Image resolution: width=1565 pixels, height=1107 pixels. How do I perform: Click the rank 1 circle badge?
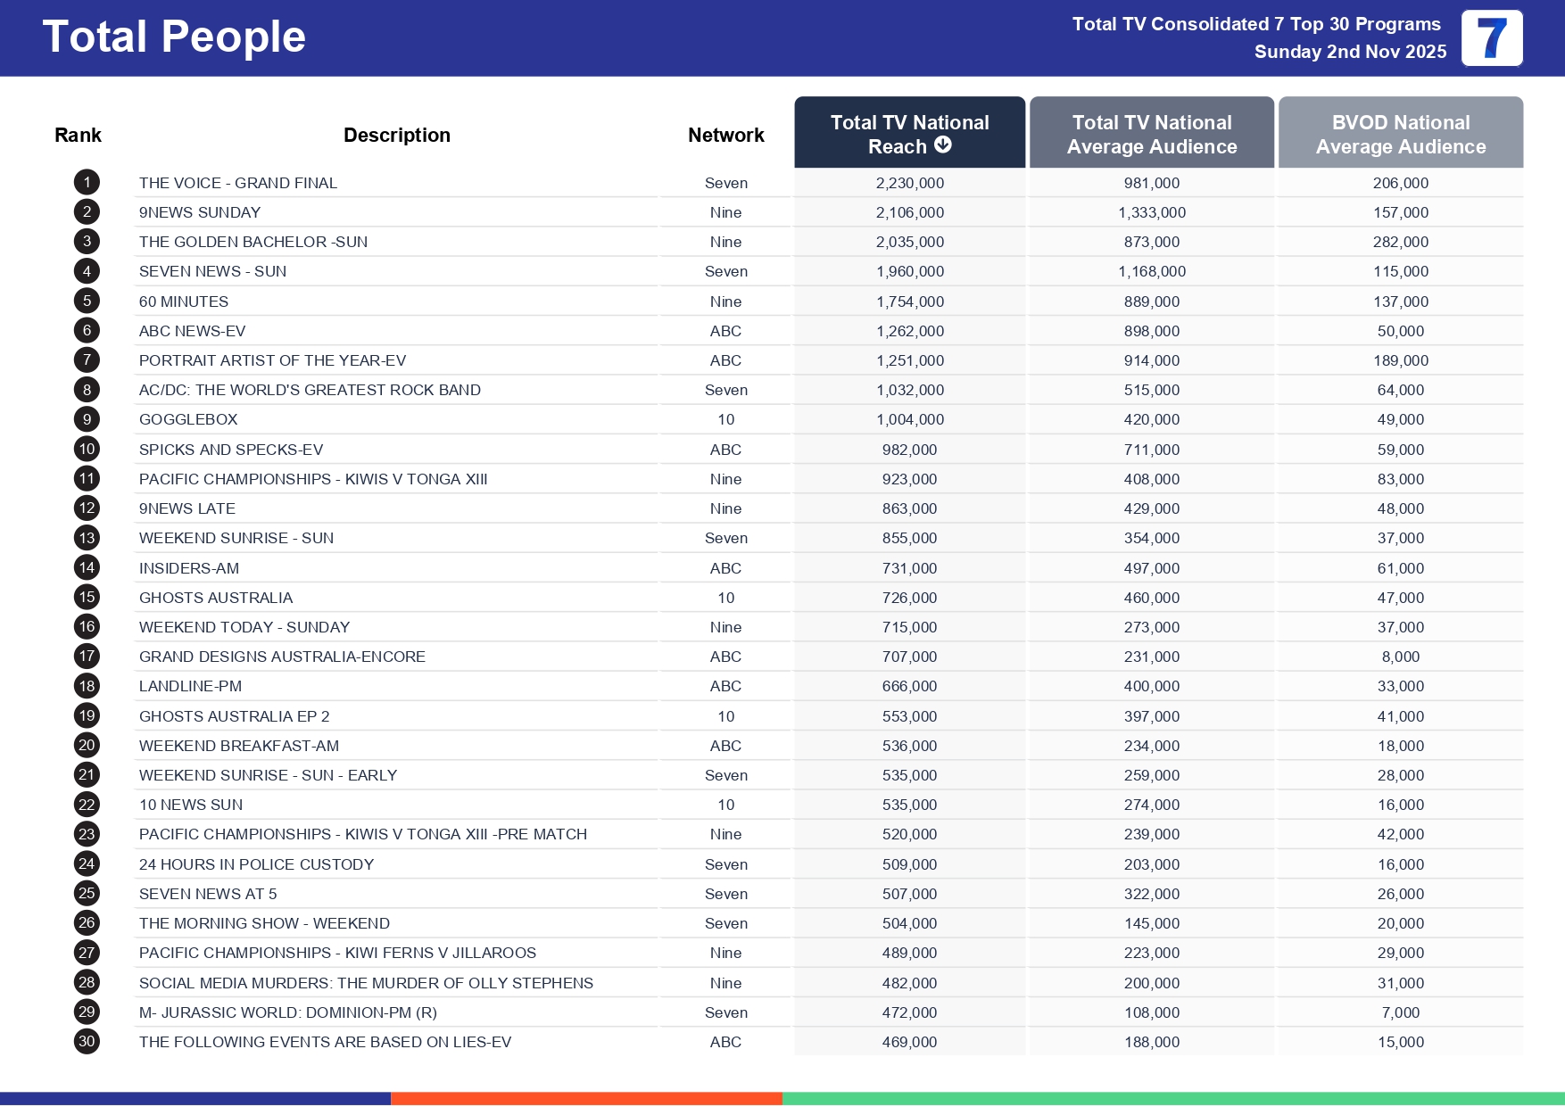(87, 183)
